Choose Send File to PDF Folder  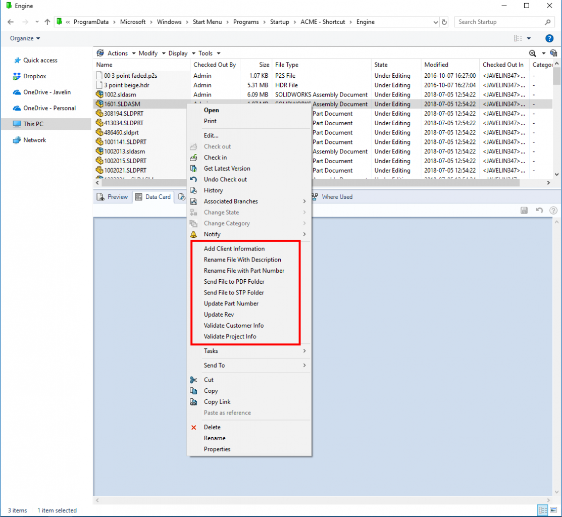pyautogui.click(x=234, y=282)
